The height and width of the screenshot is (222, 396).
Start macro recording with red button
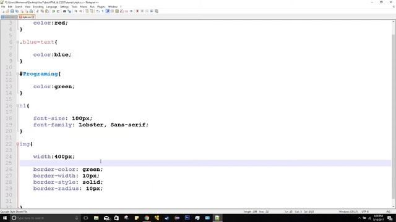pyautogui.click(x=137, y=11)
